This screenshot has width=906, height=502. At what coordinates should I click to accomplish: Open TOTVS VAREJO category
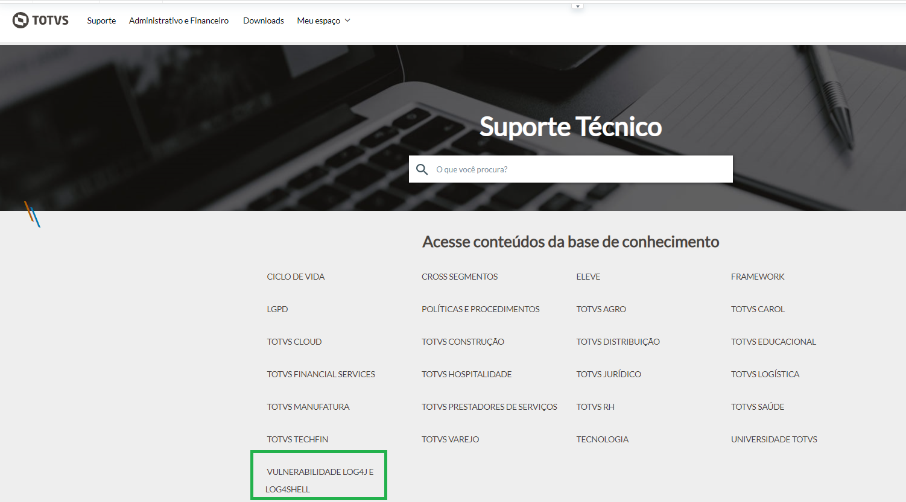pyautogui.click(x=450, y=439)
